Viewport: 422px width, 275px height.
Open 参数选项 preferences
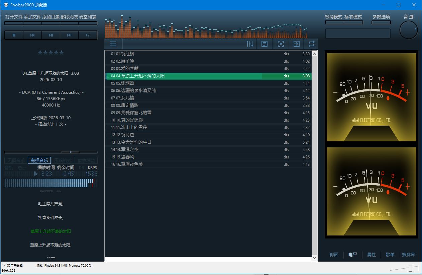pos(381,17)
